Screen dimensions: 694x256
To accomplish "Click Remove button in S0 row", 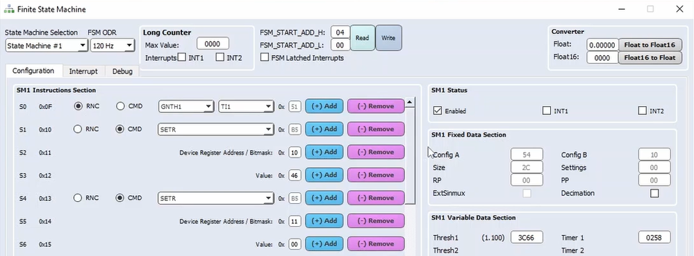I will click(376, 106).
